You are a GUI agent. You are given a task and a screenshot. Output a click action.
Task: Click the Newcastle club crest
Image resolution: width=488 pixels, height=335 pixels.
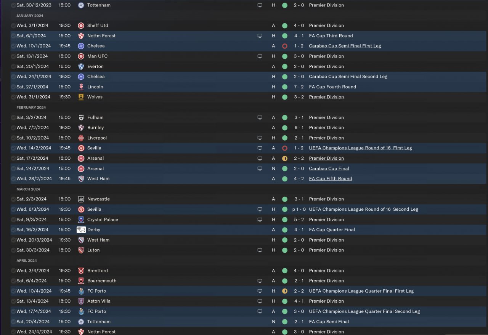tap(81, 199)
